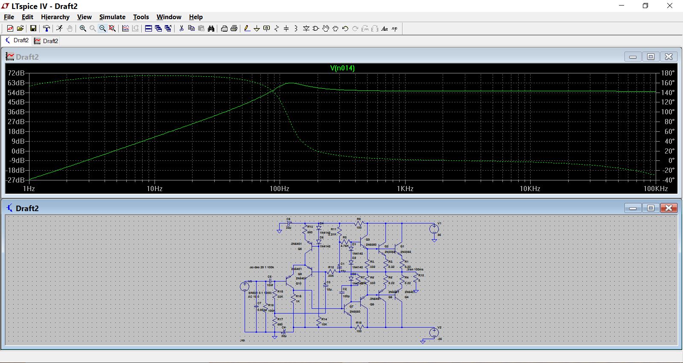
Task: Click the 100Hz frequency axis label
Action: click(280, 189)
